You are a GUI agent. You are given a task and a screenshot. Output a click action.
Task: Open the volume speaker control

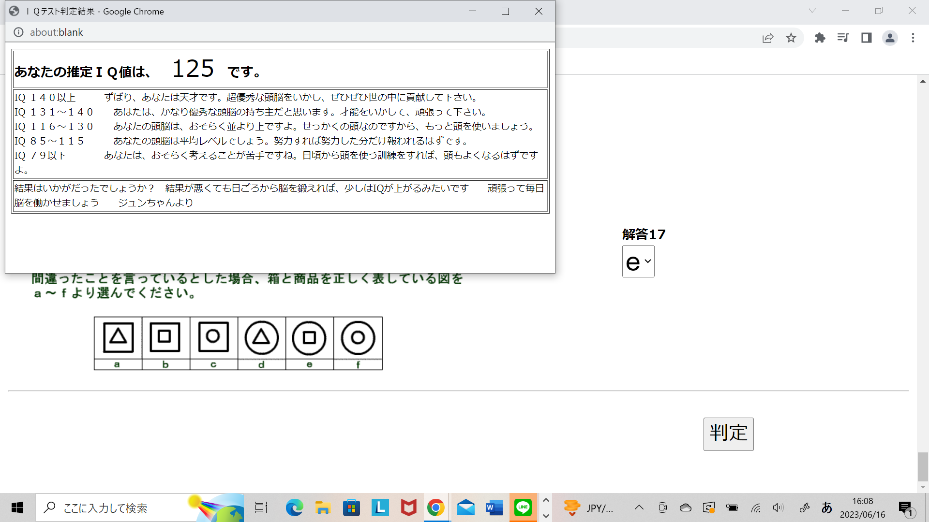pyautogui.click(x=778, y=507)
